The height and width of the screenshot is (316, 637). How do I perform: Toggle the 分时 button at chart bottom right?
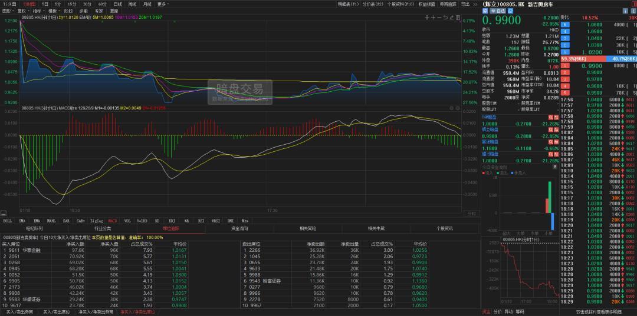tap(471, 214)
